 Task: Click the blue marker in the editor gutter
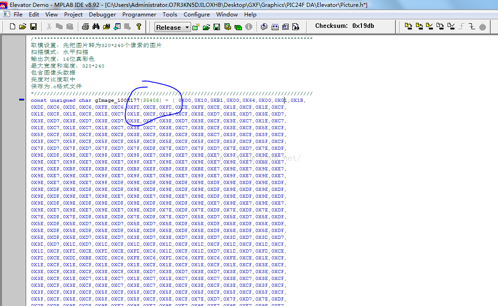22,100
